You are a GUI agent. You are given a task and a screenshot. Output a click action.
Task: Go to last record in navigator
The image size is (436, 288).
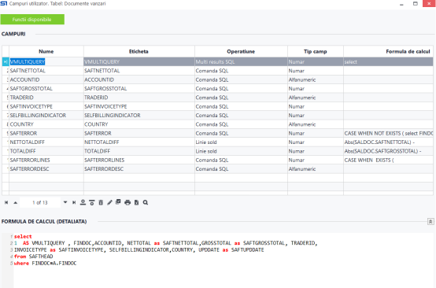(74, 203)
